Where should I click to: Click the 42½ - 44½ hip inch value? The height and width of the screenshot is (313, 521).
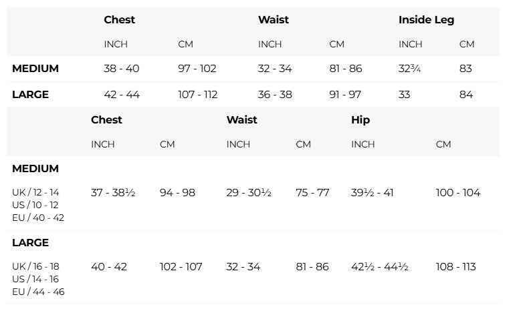click(380, 267)
